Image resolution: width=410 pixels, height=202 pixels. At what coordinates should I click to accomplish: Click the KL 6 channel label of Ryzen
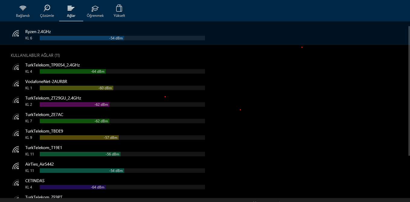pos(29,38)
